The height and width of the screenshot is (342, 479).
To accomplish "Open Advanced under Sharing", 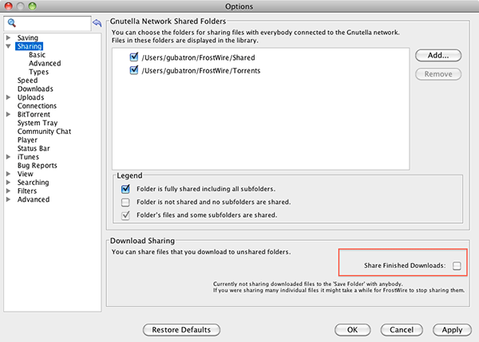I will (x=45, y=64).
